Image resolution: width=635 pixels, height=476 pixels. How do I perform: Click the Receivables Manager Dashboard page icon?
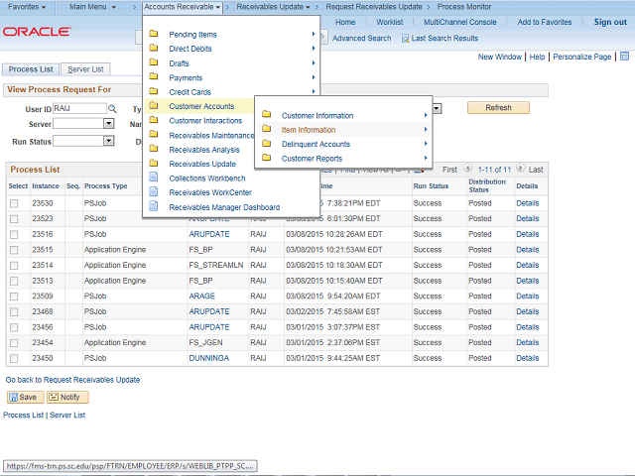[154, 207]
